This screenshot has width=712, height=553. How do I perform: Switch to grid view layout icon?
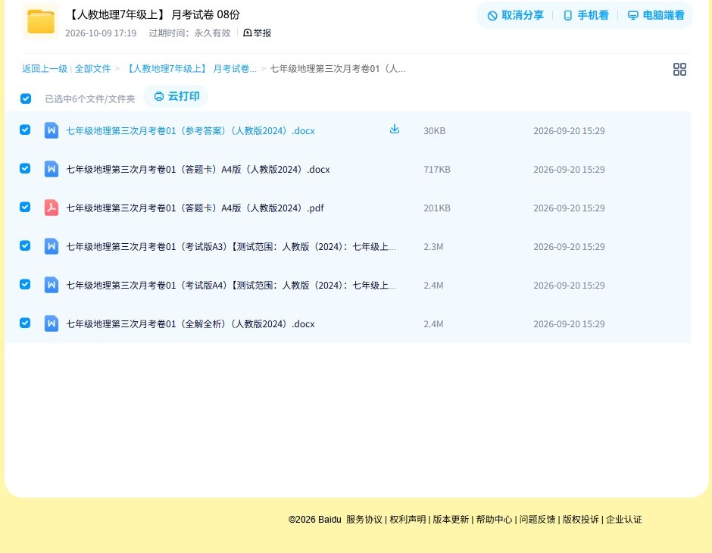[x=679, y=70]
